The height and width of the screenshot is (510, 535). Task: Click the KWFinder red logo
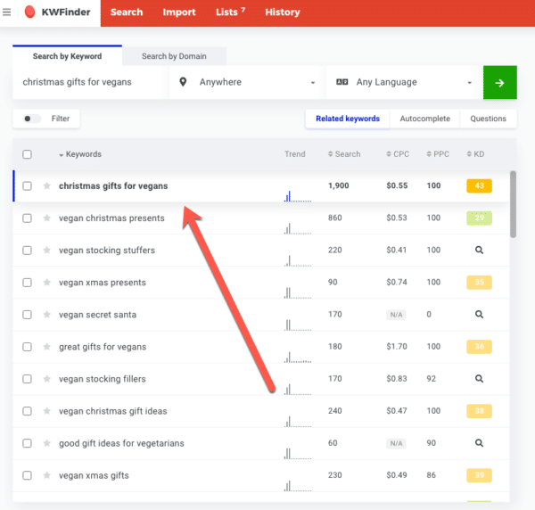29,12
